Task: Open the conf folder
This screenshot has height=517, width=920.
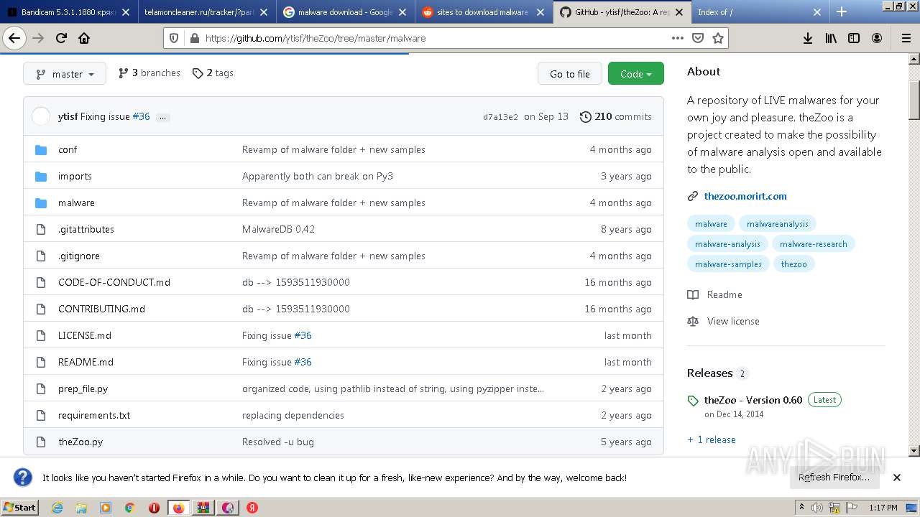Action: [68, 149]
